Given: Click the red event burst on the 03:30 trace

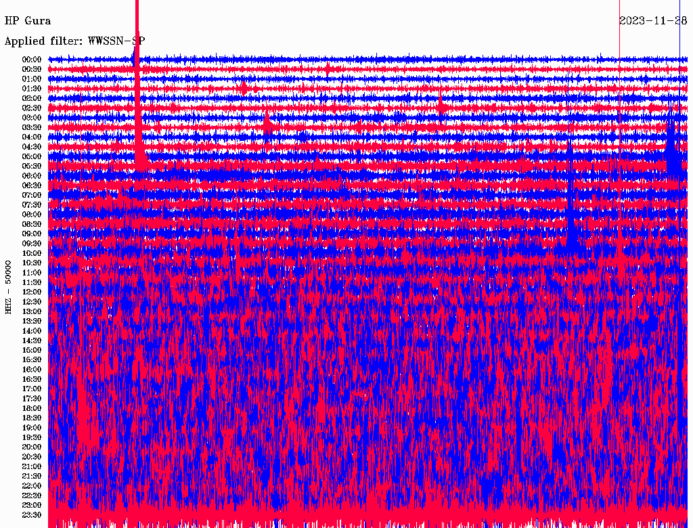Looking at the screenshot, I should tap(268, 126).
